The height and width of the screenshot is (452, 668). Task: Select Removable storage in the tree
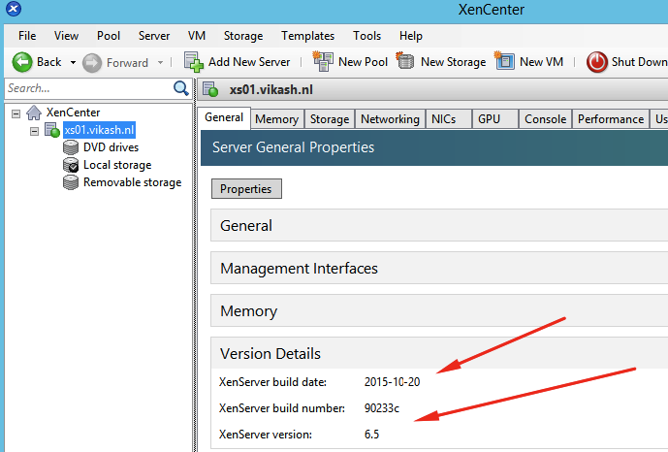click(x=132, y=182)
